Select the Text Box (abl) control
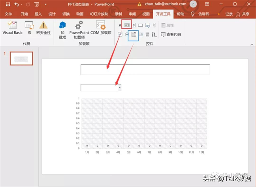The image size is (256, 187). tap(127, 25)
